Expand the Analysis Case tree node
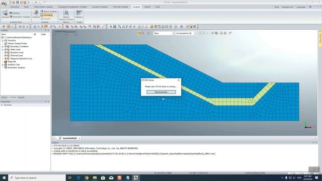The height and width of the screenshot is (181, 322). click(3, 65)
